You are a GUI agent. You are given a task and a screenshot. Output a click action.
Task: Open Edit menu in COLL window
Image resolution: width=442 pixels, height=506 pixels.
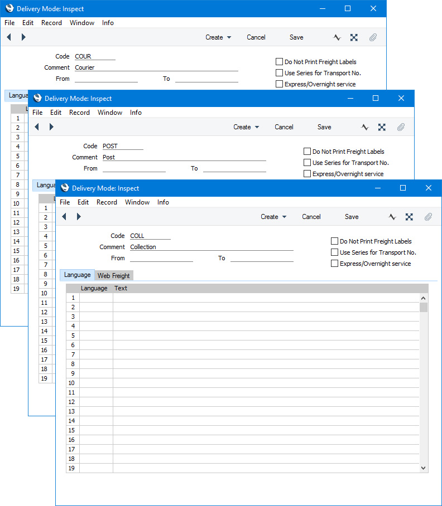click(83, 202)
